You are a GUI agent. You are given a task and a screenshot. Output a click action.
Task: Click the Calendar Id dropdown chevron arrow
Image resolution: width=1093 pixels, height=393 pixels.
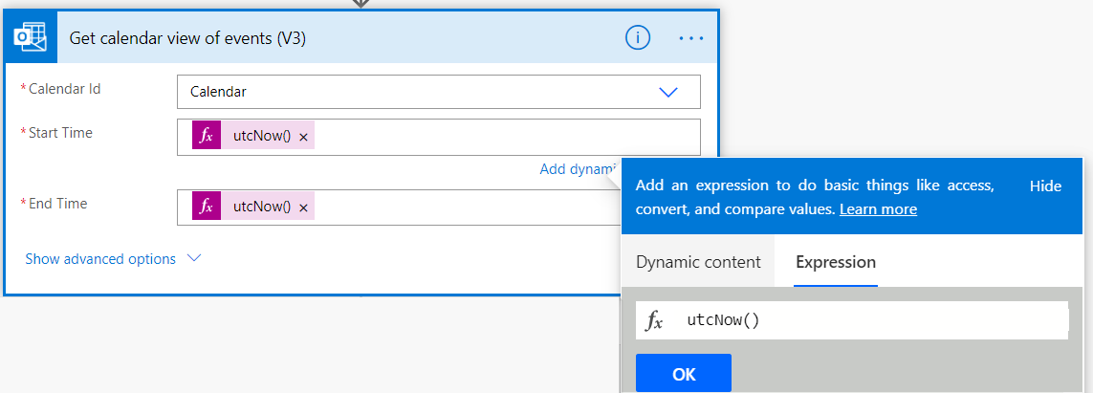[x=667, y=92]
